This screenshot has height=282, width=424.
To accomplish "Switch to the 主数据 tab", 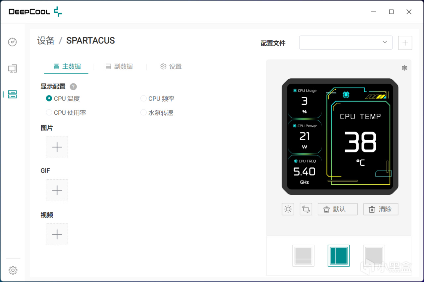I will click(x=67, y=66).
